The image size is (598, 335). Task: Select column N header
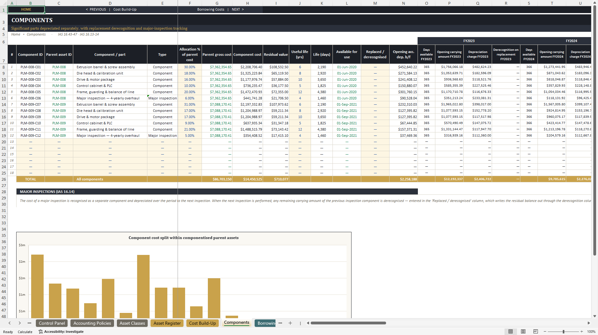tap(403, 3)
